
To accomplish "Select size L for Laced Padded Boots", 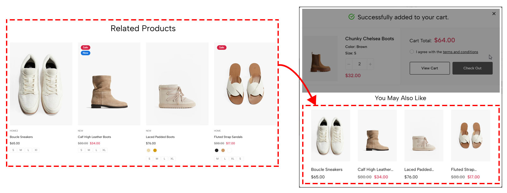I will tap(164, 159).
